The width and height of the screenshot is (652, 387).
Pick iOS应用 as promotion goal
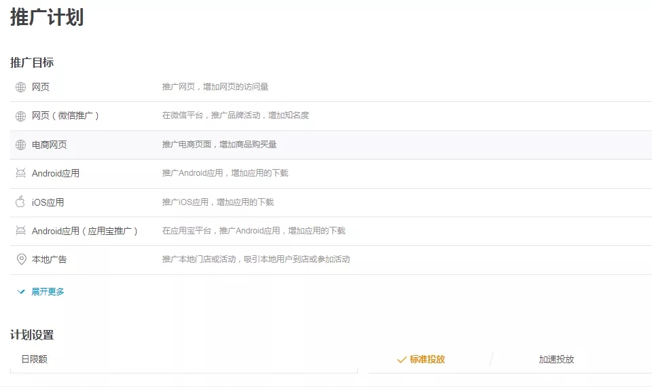[48, 202]
